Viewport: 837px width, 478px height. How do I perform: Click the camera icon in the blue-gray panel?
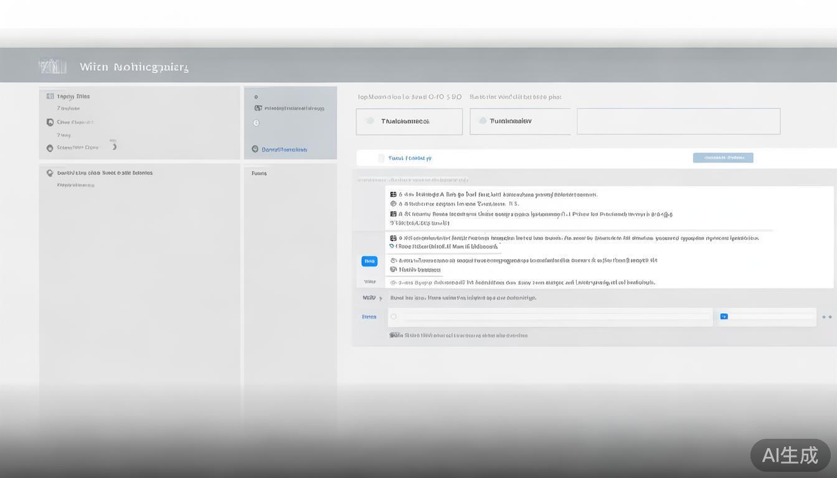(x=258, y=108)
